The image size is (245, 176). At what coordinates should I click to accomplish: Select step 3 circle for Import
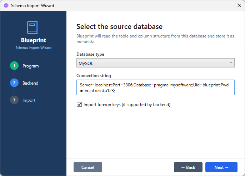(x=14, y=100)
